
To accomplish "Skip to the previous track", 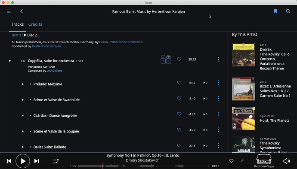I will pyautogui.click(x=9, y=161).
